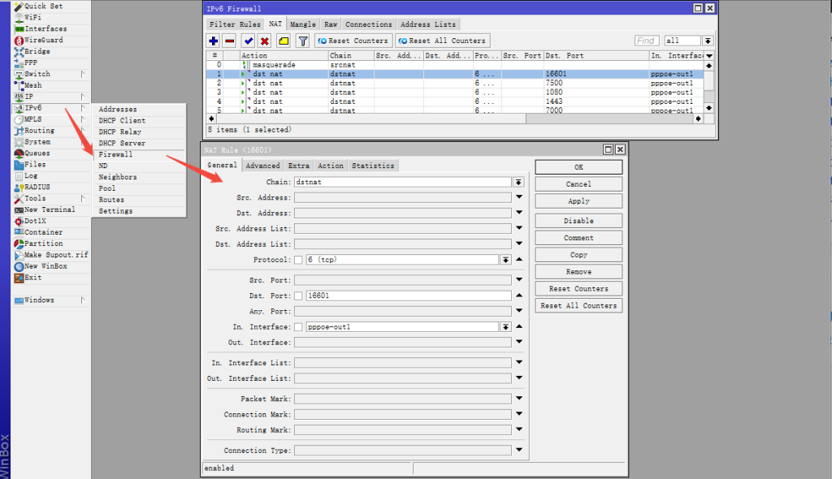Click the Apply button
Image resolution: width=832 pixels, height=479 pixels.
pos(578,201)
